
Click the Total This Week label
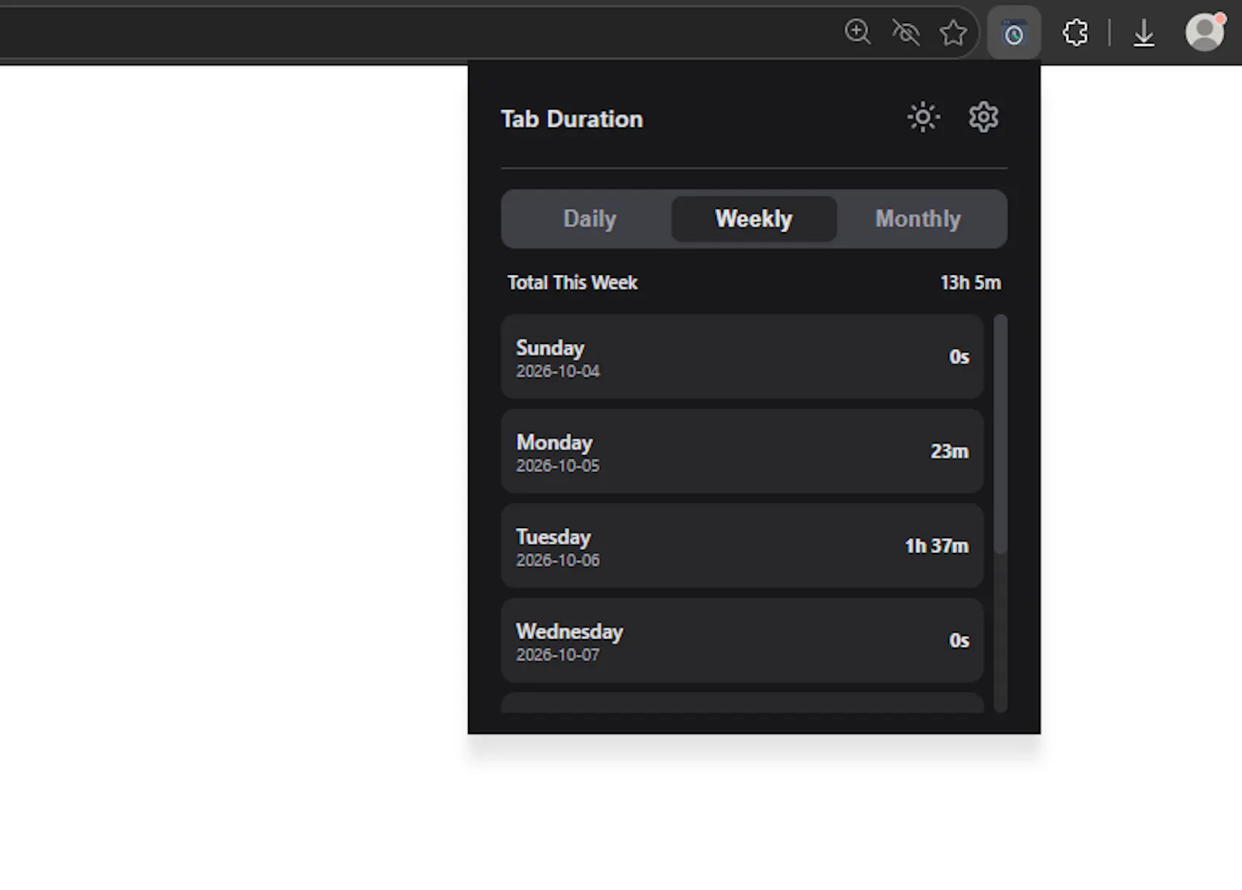click(x=572, y=283)
